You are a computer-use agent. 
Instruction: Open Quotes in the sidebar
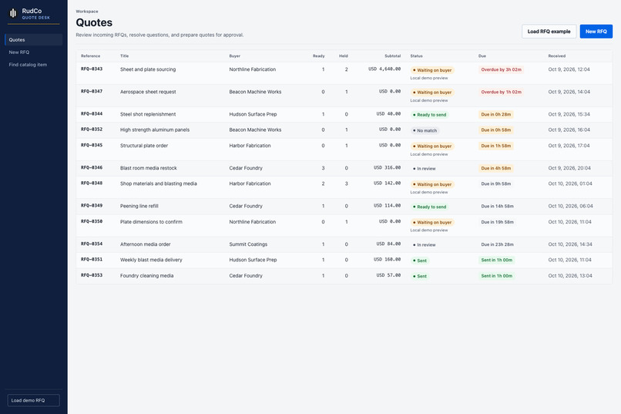click(34, 39)
